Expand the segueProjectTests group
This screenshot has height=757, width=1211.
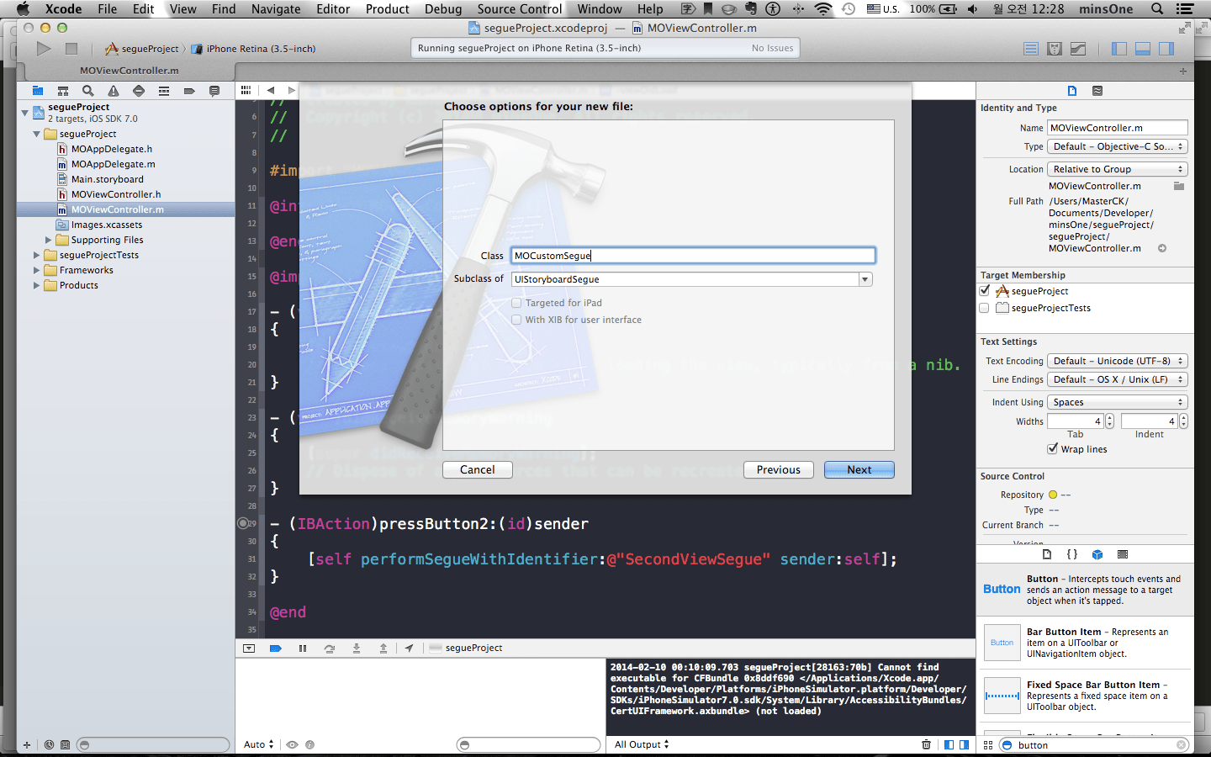click(36, 255)
